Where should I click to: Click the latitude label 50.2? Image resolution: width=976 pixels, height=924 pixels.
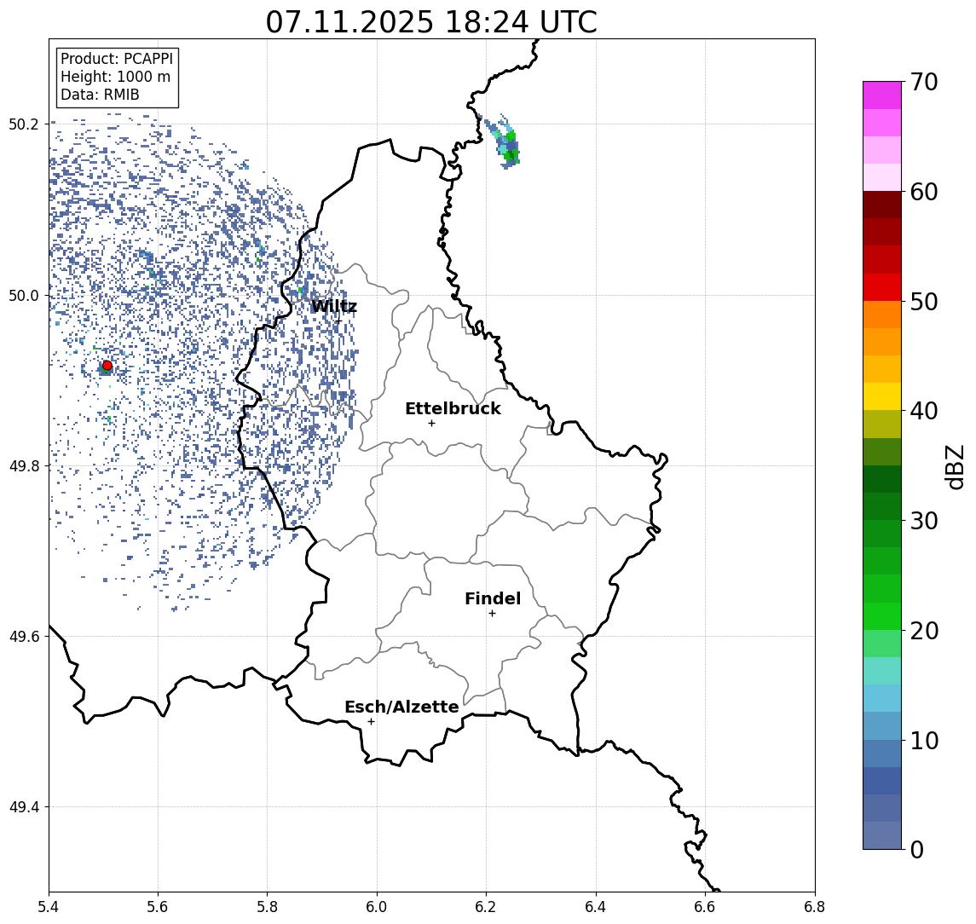coord(24,124)
